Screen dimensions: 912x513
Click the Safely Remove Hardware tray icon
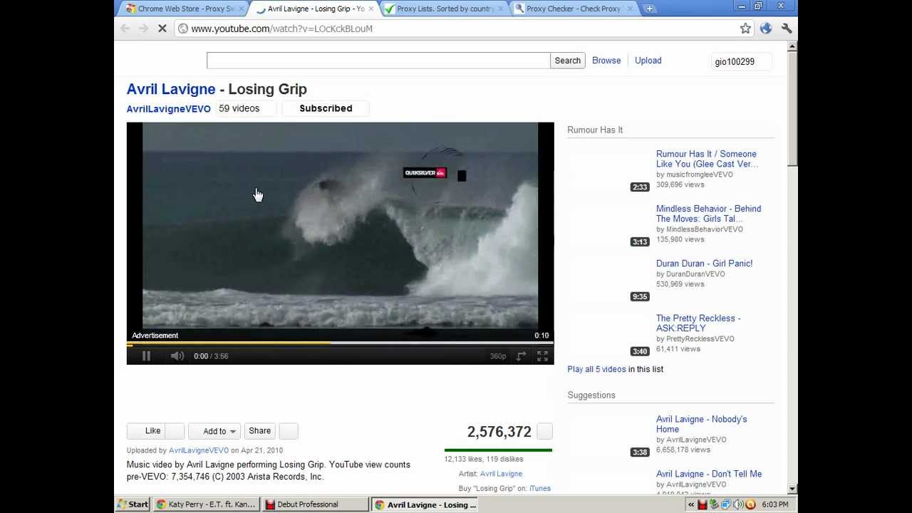coord(714,504)
